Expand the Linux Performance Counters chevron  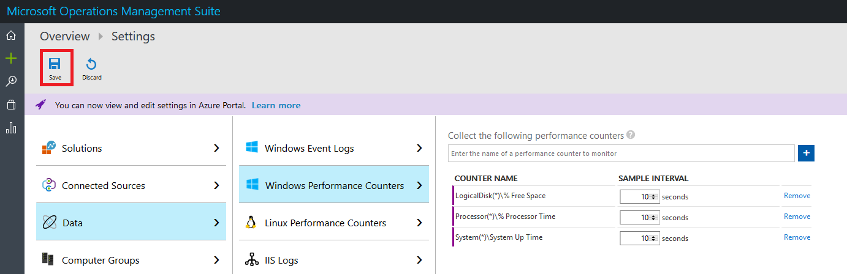point(419,223)
